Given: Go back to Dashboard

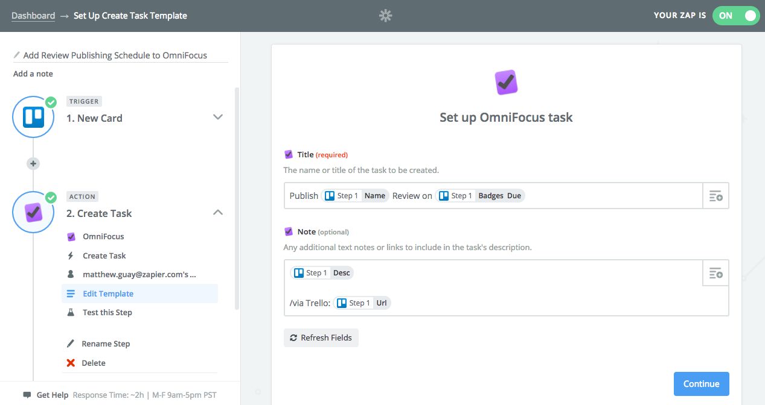Looking at the screenshot, I should [33, 16].
